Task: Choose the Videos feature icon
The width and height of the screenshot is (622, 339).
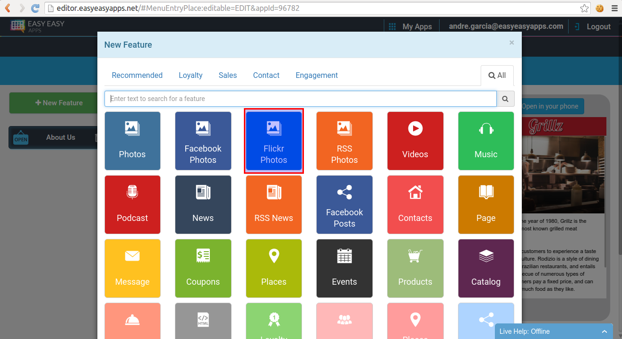Action: [415, 141]
